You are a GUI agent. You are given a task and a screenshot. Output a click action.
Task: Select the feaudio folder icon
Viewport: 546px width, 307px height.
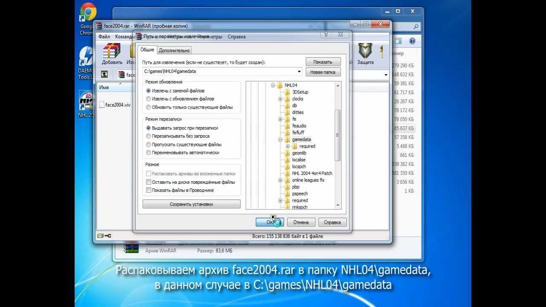pos(288,126)
